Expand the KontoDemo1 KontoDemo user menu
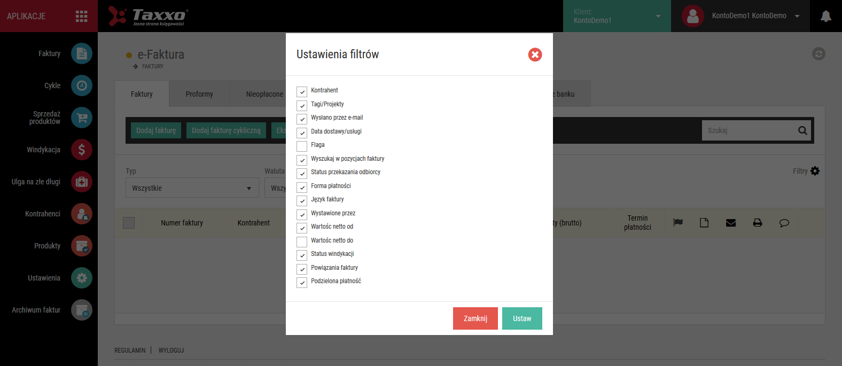The image size is (842, 366). point(740,16)
